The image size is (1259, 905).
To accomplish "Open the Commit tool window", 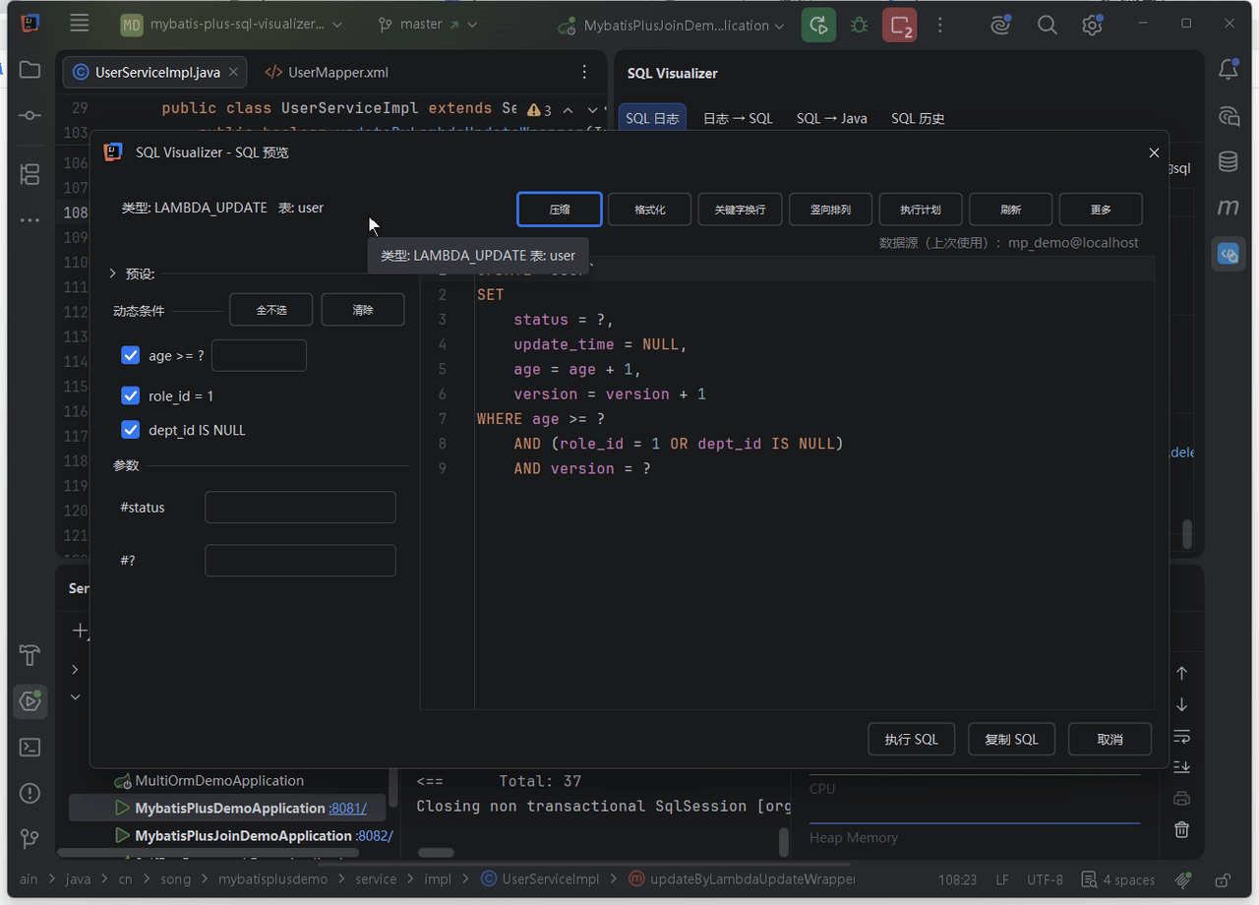I will point(30,116).
